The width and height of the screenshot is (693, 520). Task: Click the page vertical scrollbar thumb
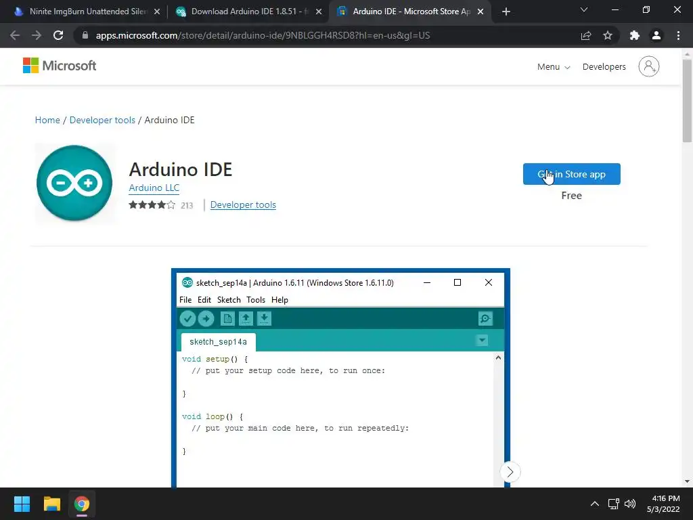coord(687,101)
